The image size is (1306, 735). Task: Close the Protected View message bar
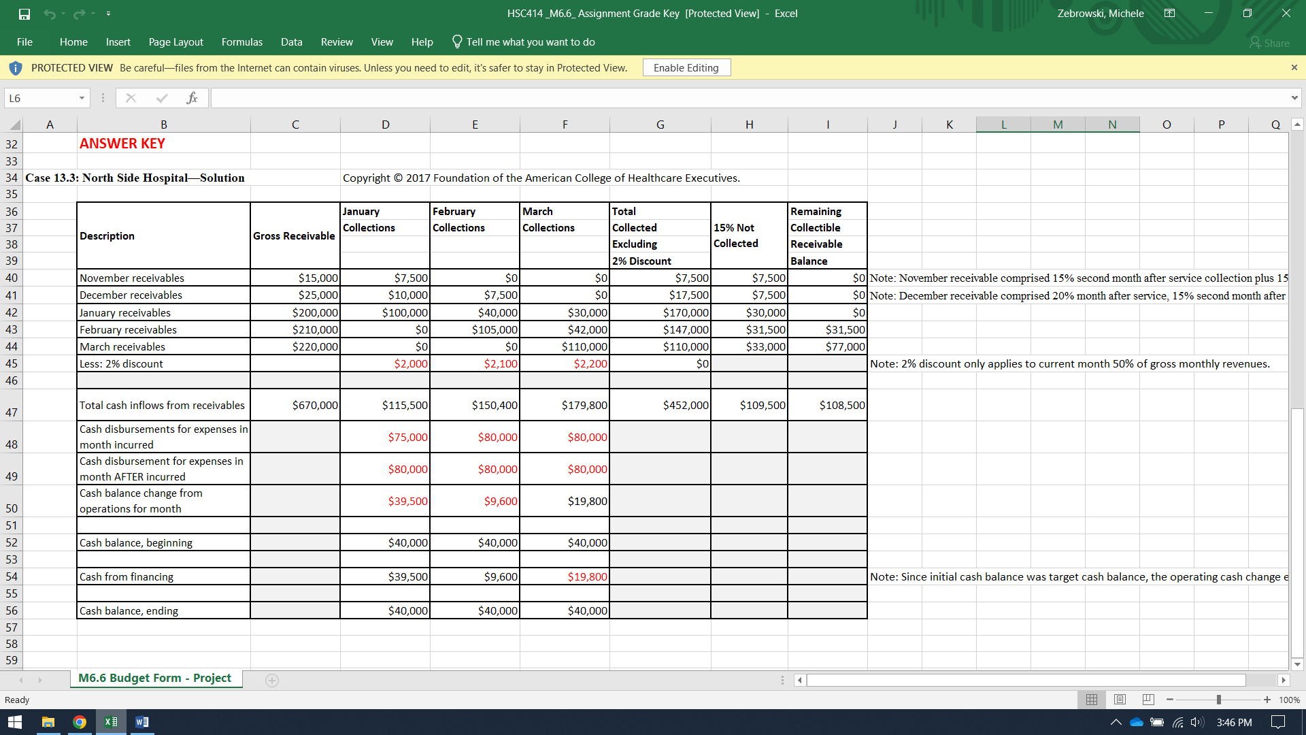coord(1294,67)
